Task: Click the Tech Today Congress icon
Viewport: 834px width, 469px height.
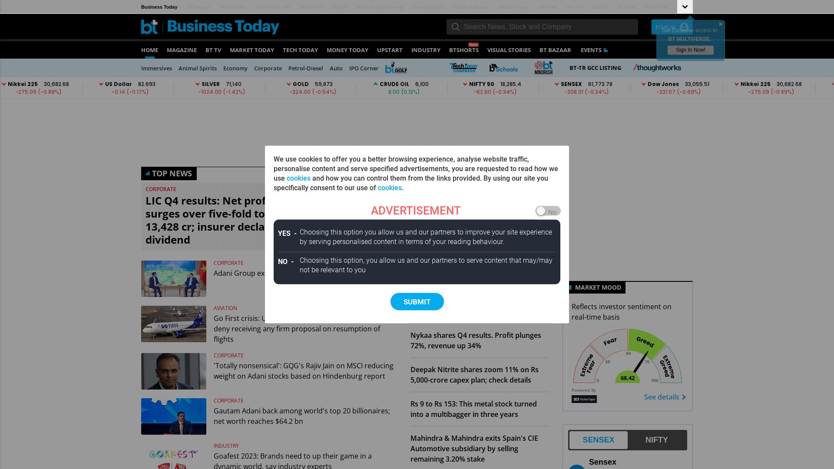Action: coord(462,68)
